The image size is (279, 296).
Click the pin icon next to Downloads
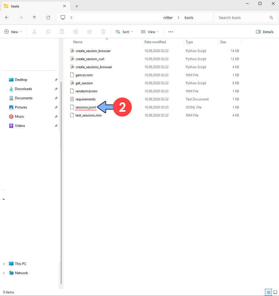pos(56,89)
